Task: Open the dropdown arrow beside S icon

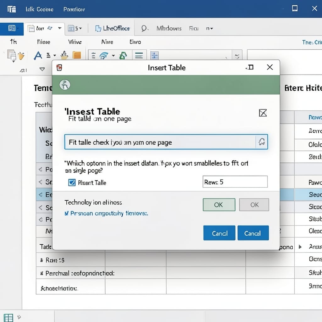Action: point(80,28)
